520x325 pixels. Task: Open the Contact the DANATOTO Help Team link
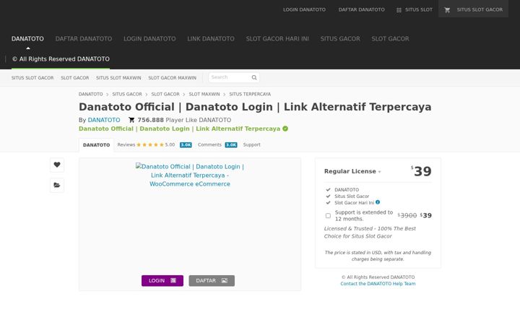tap(378, 284)
